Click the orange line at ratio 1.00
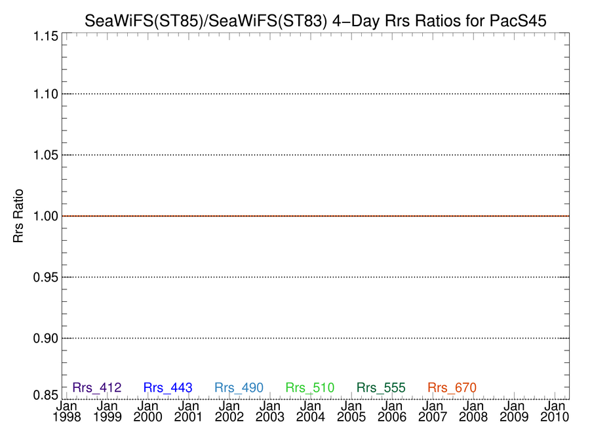This screenshot has height=443, width=590. (315, 216)
